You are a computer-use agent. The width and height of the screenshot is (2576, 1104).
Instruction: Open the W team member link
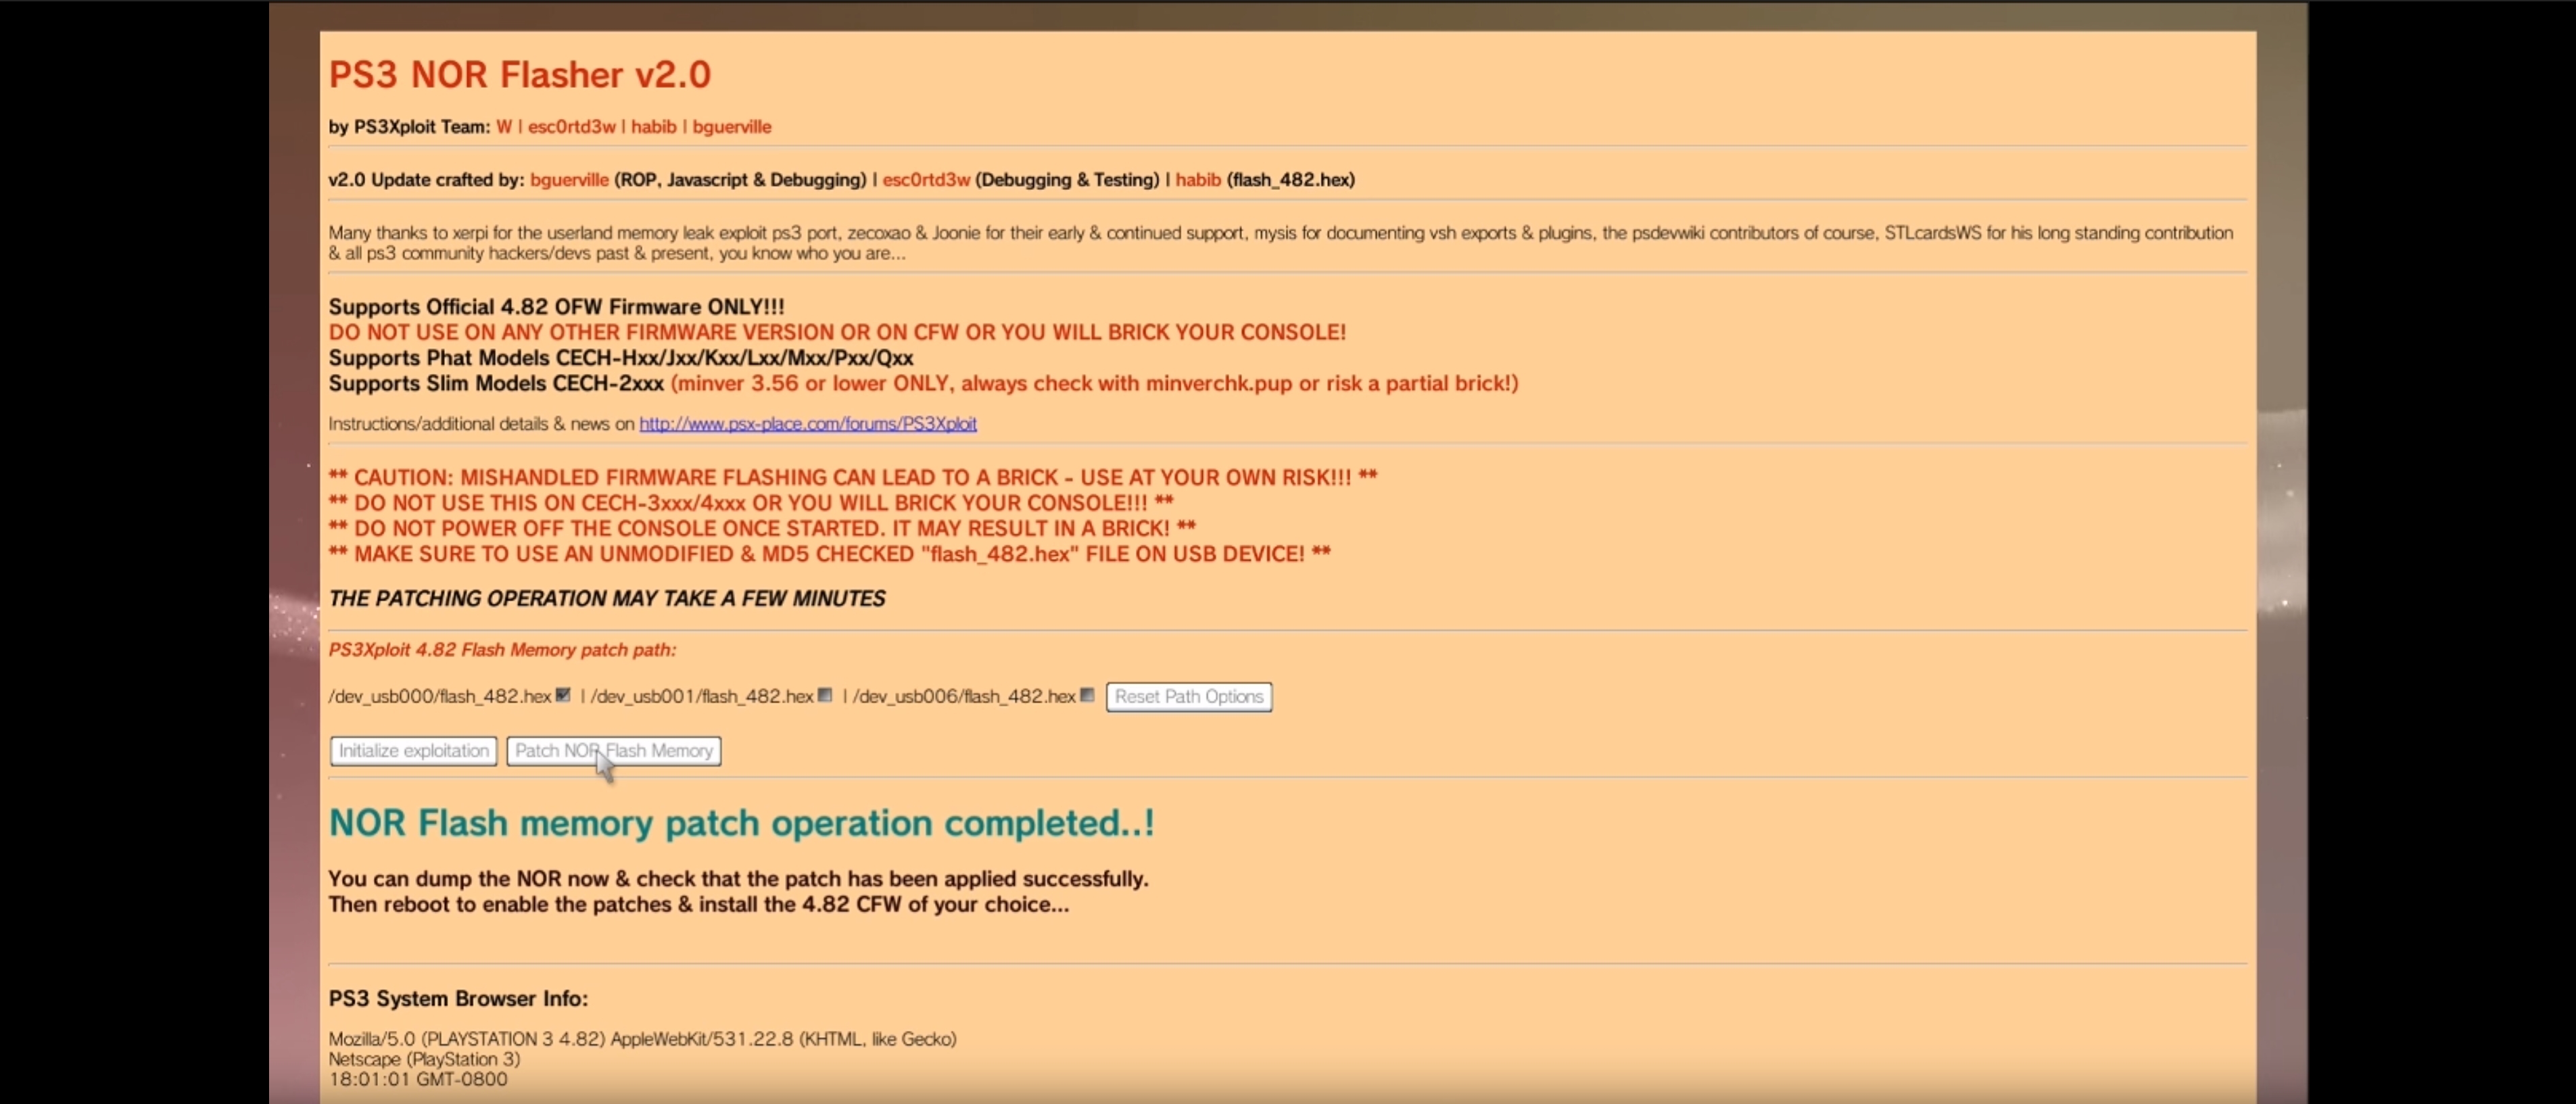coord(503,126)
